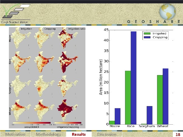Click the Maize irrigation map

tap(21, 38)
